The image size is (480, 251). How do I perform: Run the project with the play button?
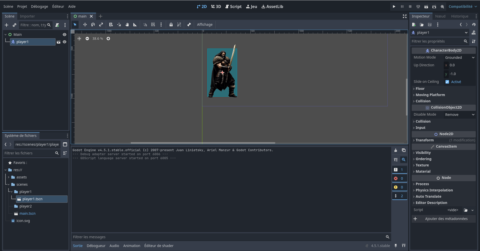(x=394, y=7)
